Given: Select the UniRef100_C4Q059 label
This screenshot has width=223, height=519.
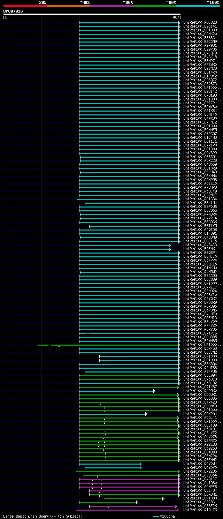Looking at the screenshot, I should coord(200,164).
